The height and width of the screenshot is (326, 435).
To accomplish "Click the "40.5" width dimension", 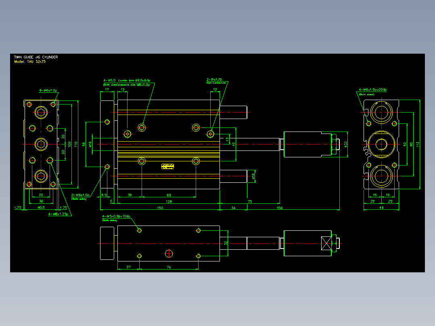I will [x=41, y=207].
